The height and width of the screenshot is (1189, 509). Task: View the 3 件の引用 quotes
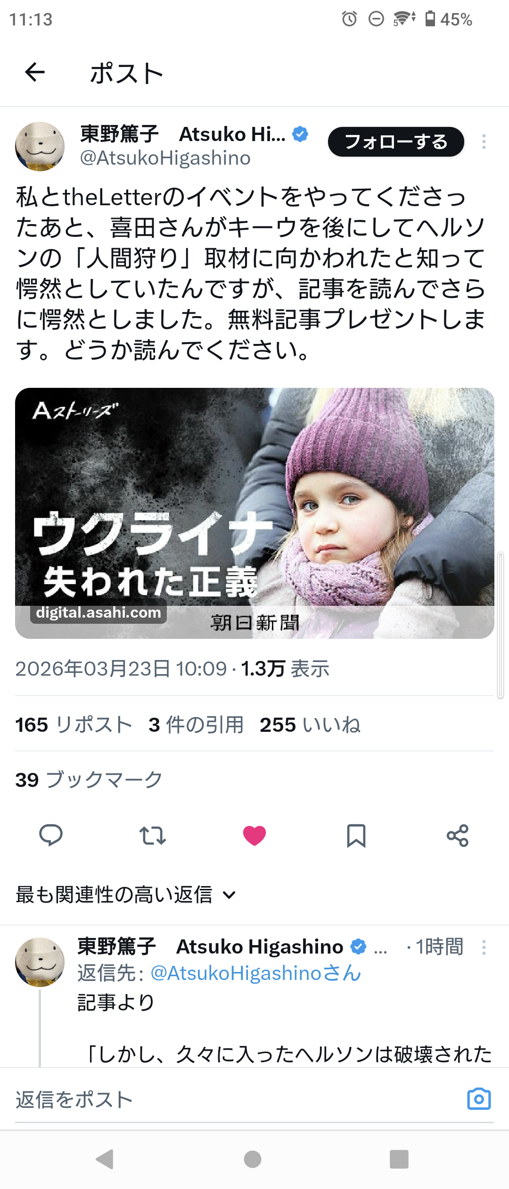196,725
